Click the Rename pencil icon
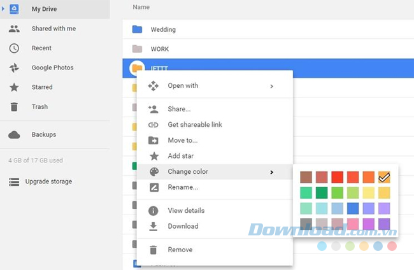Viewport: 414px width, 270px height. pyautogui.click(x=154, y=187)
